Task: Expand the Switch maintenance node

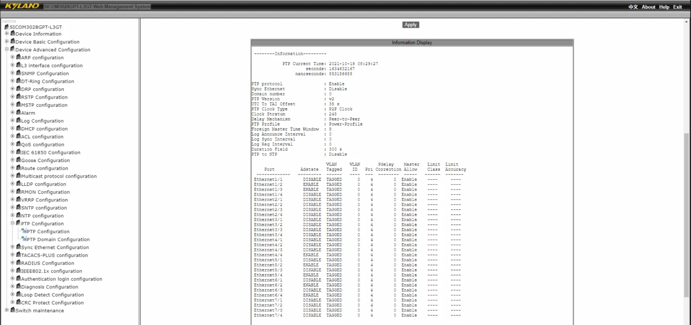Action: [6, 310]
